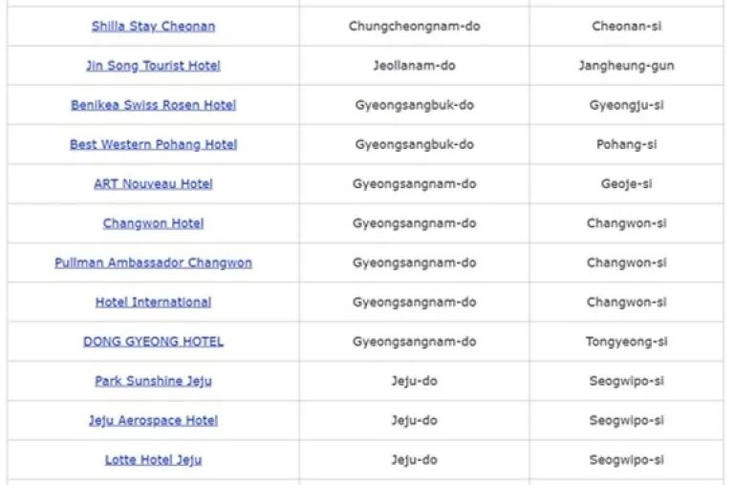Open the Shilla Stay Cheonan link
The width and height of the screenshot is (734, 485).
pos(153,27)
